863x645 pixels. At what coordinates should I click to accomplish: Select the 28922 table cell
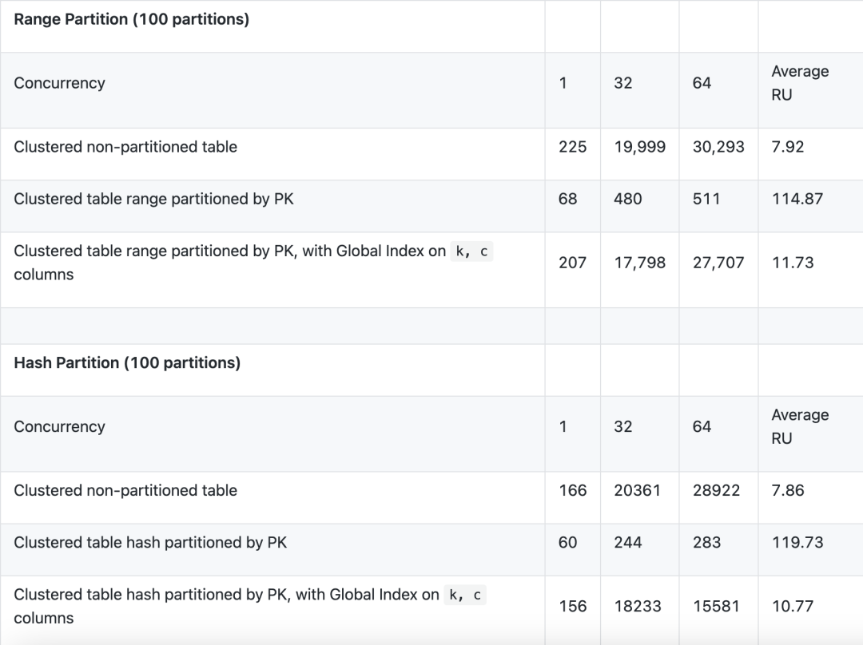[x=716, y=490]
